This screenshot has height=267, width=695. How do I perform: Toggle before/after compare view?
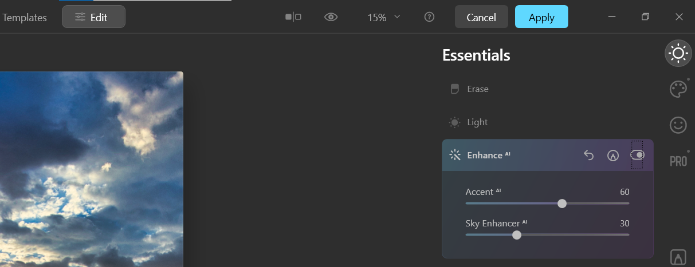[293, 17]
